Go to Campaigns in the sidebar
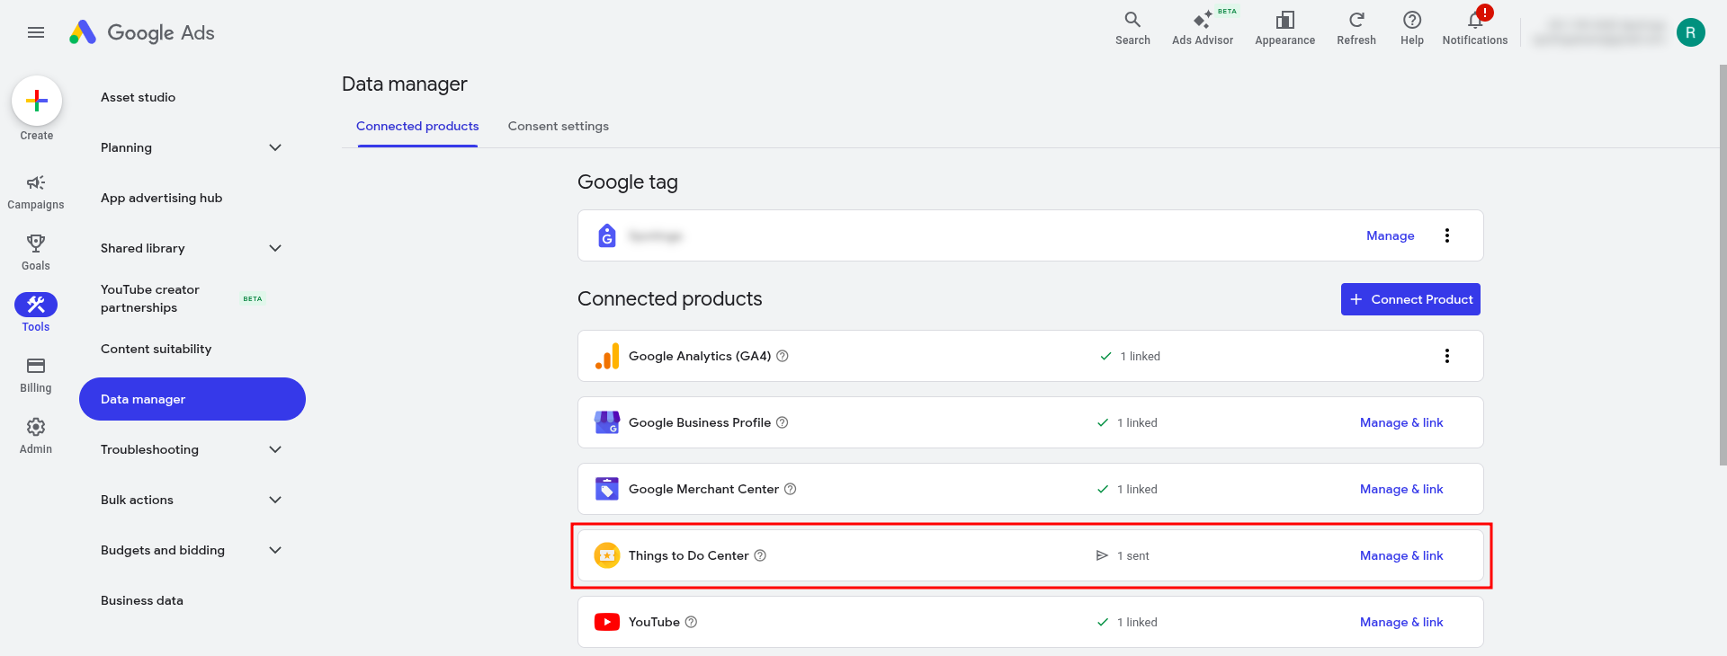 [36, 192]
